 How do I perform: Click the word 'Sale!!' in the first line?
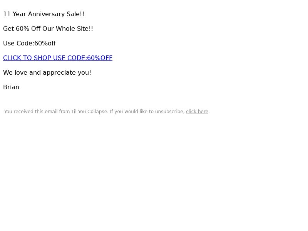[75, 14]
